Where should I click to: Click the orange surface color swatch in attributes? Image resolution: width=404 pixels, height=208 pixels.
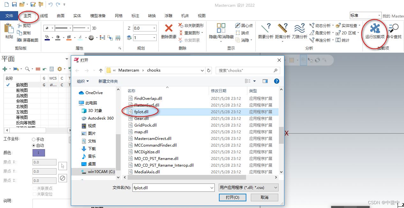click(x=68, y=38)
